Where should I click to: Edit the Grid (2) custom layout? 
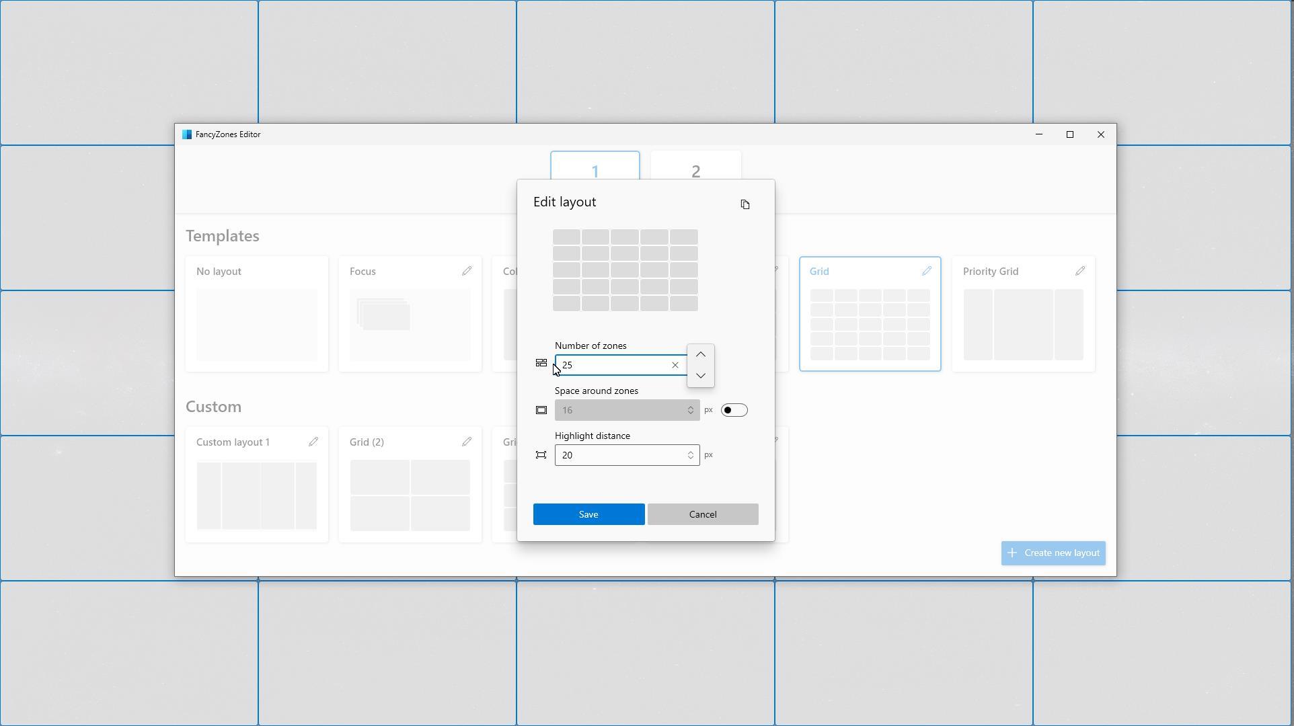click(x=467, y=442)
